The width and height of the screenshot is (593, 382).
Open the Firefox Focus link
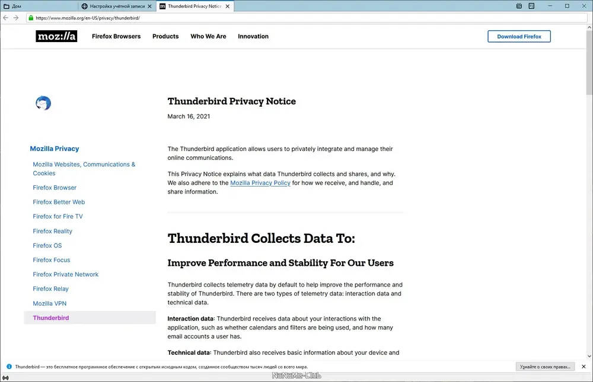coord(51,260)
